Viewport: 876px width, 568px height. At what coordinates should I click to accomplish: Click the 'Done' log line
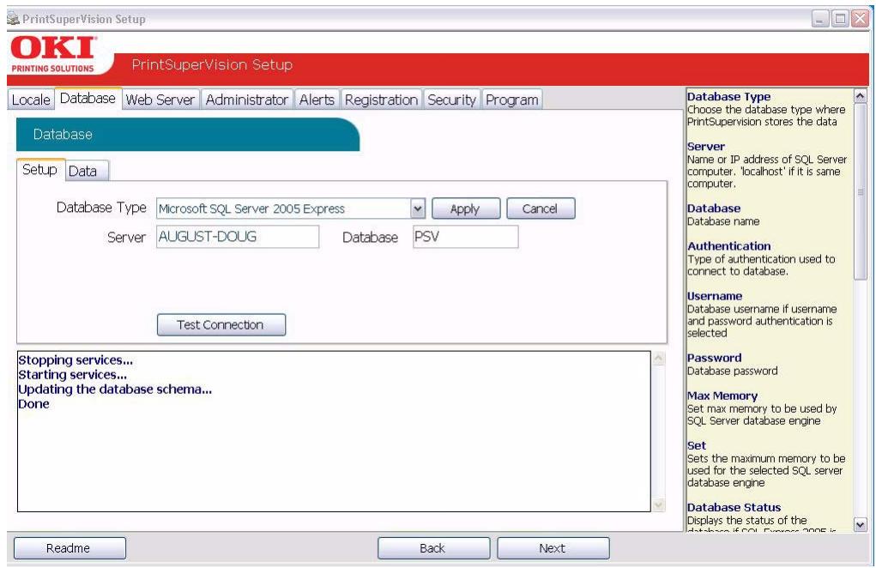(x=33, y=404)
